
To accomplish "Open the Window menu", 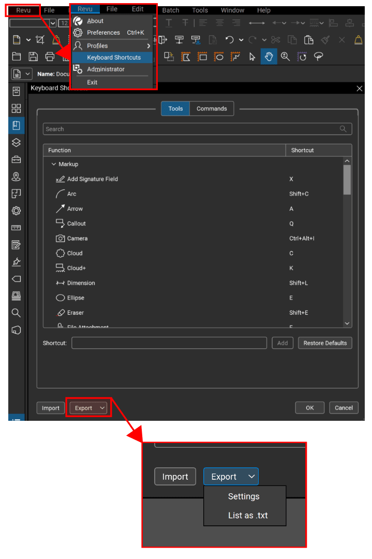I will point(232,10).
